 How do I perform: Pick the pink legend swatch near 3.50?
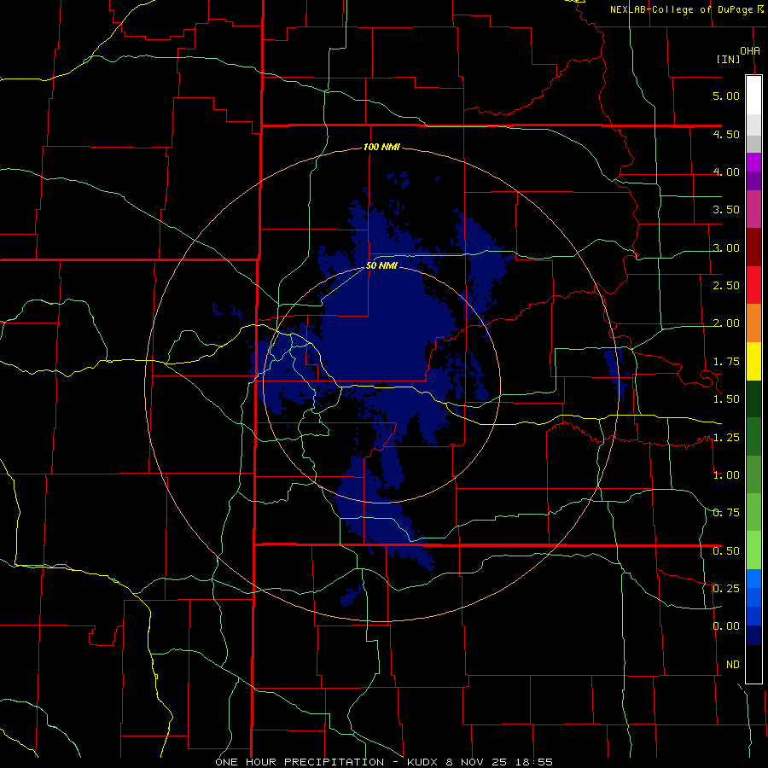tap(753, 210)
